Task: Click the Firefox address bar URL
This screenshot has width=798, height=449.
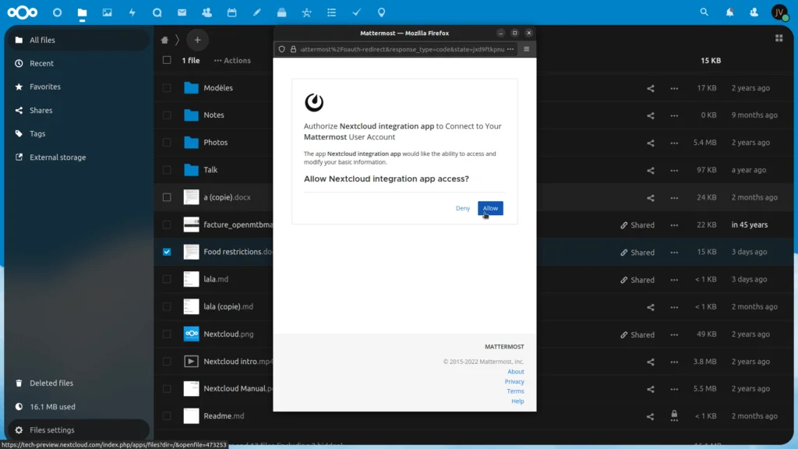Action: (402, 49)
